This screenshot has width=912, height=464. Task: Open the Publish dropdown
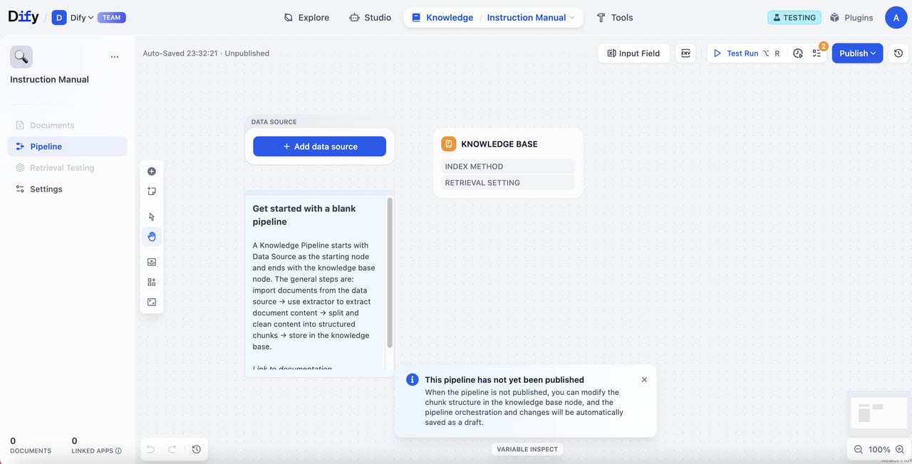pyautogui.click(x=857, y=53)
